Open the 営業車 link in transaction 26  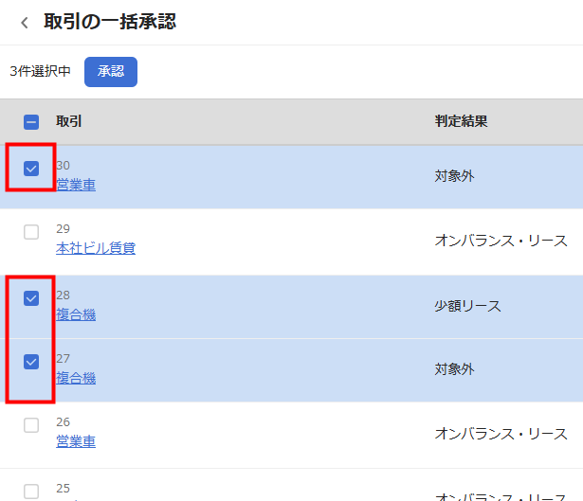point(76,441)
